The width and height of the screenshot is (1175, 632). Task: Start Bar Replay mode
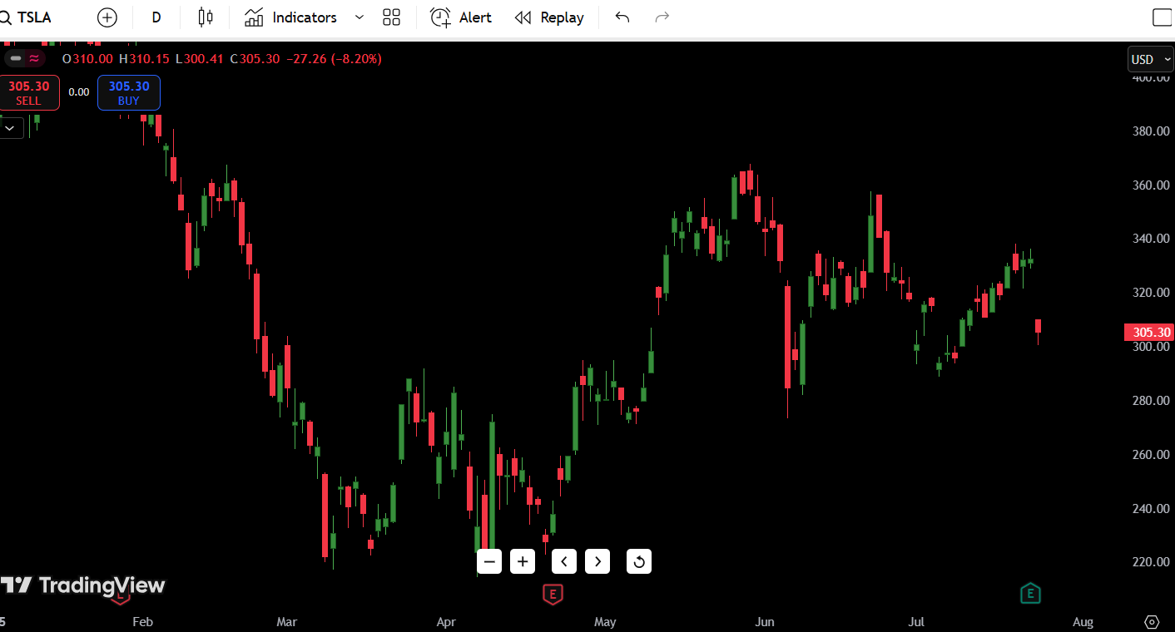pyautogui.click(x=549, y=17)
